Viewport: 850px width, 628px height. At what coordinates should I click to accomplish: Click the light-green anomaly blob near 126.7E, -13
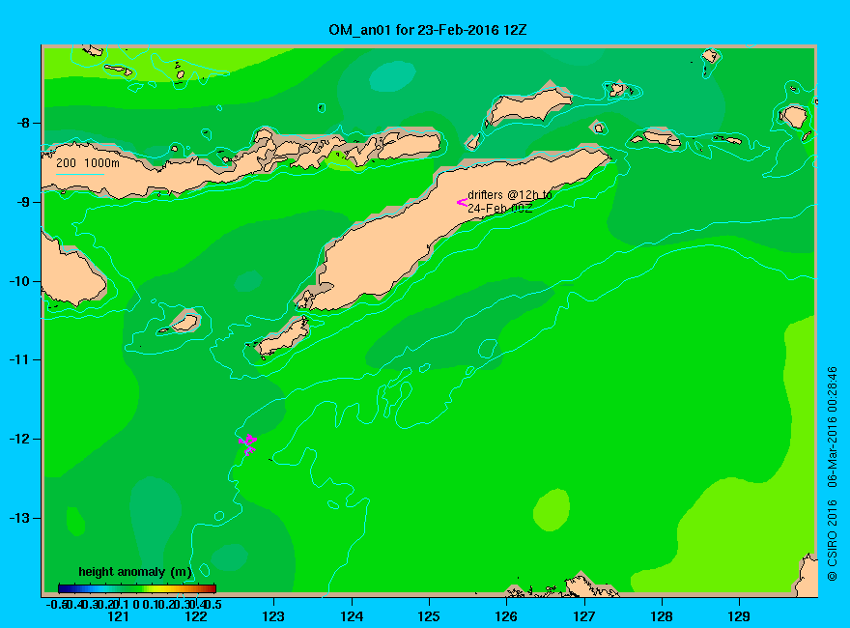click(552, 510)
